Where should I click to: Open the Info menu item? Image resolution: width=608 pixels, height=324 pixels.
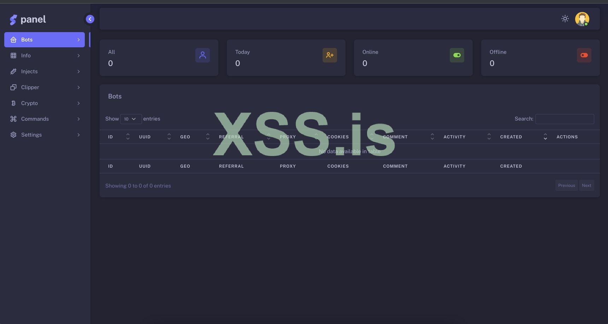point(45,55)
